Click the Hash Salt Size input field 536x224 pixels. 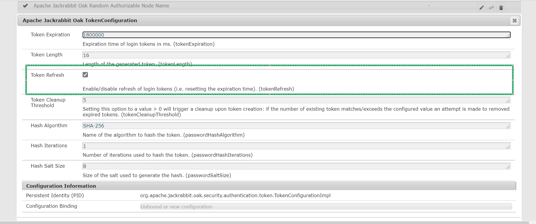click(296, 166)
